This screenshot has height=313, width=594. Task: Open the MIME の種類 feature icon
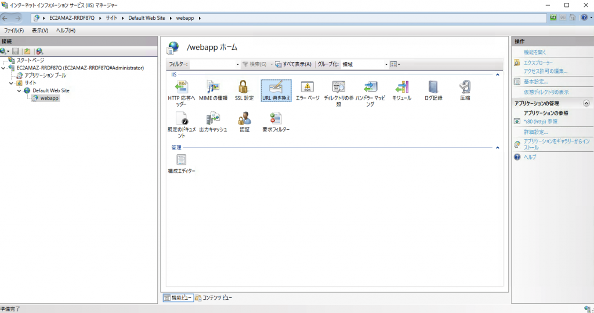[x=213, y=88]
